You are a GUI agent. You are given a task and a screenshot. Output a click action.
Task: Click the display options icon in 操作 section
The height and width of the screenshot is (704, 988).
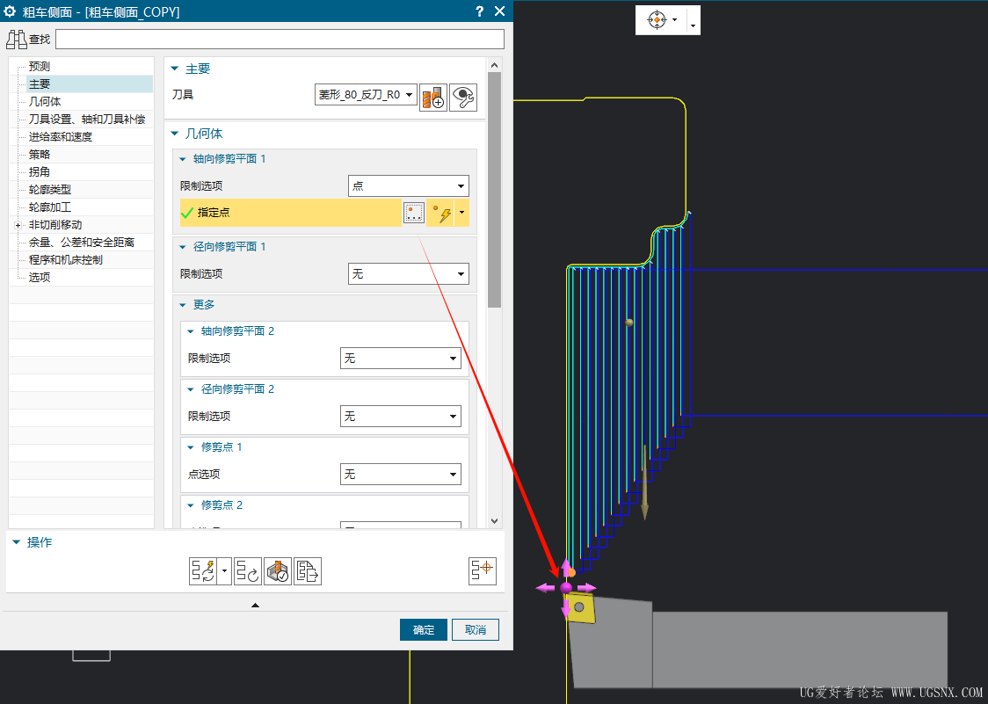(x=483, y=571)
